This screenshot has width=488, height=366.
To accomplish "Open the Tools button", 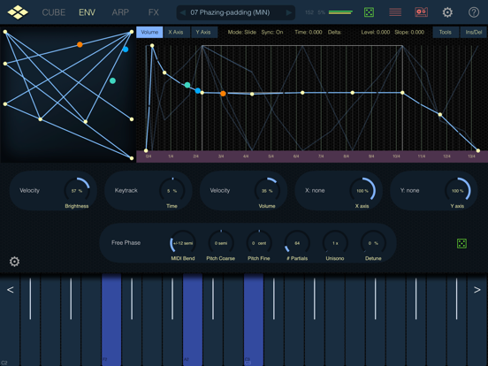I will [x=446, y=32].
